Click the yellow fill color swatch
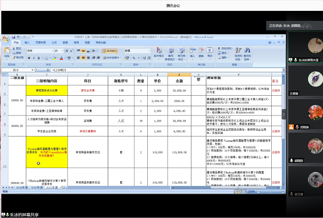The height and width of the screenshot is (218, 323). tap(54, 58)
